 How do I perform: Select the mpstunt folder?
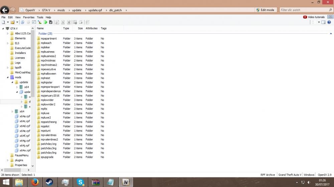[45, 130]
